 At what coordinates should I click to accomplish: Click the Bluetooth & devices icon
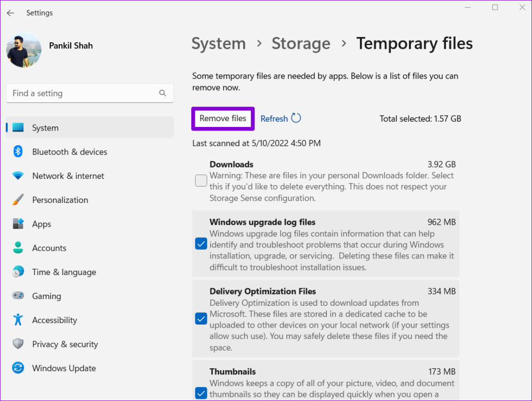(18, 151)
